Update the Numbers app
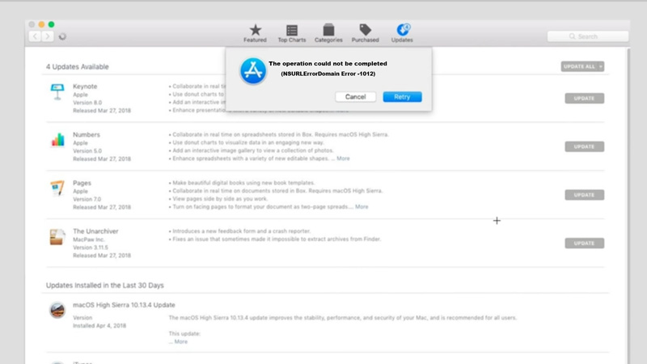Viewport: 647px width, 364px height. pyautogui.click(x=584, y=146)
